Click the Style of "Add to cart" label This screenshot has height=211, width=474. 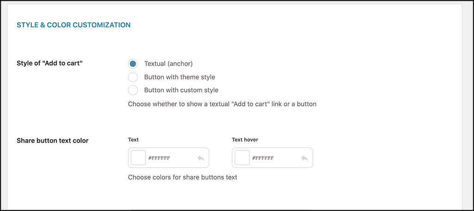point(50,63)
